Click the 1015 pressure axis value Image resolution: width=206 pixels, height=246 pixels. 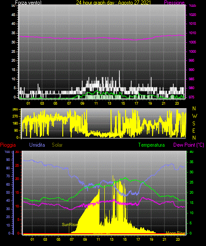point(192,23)
